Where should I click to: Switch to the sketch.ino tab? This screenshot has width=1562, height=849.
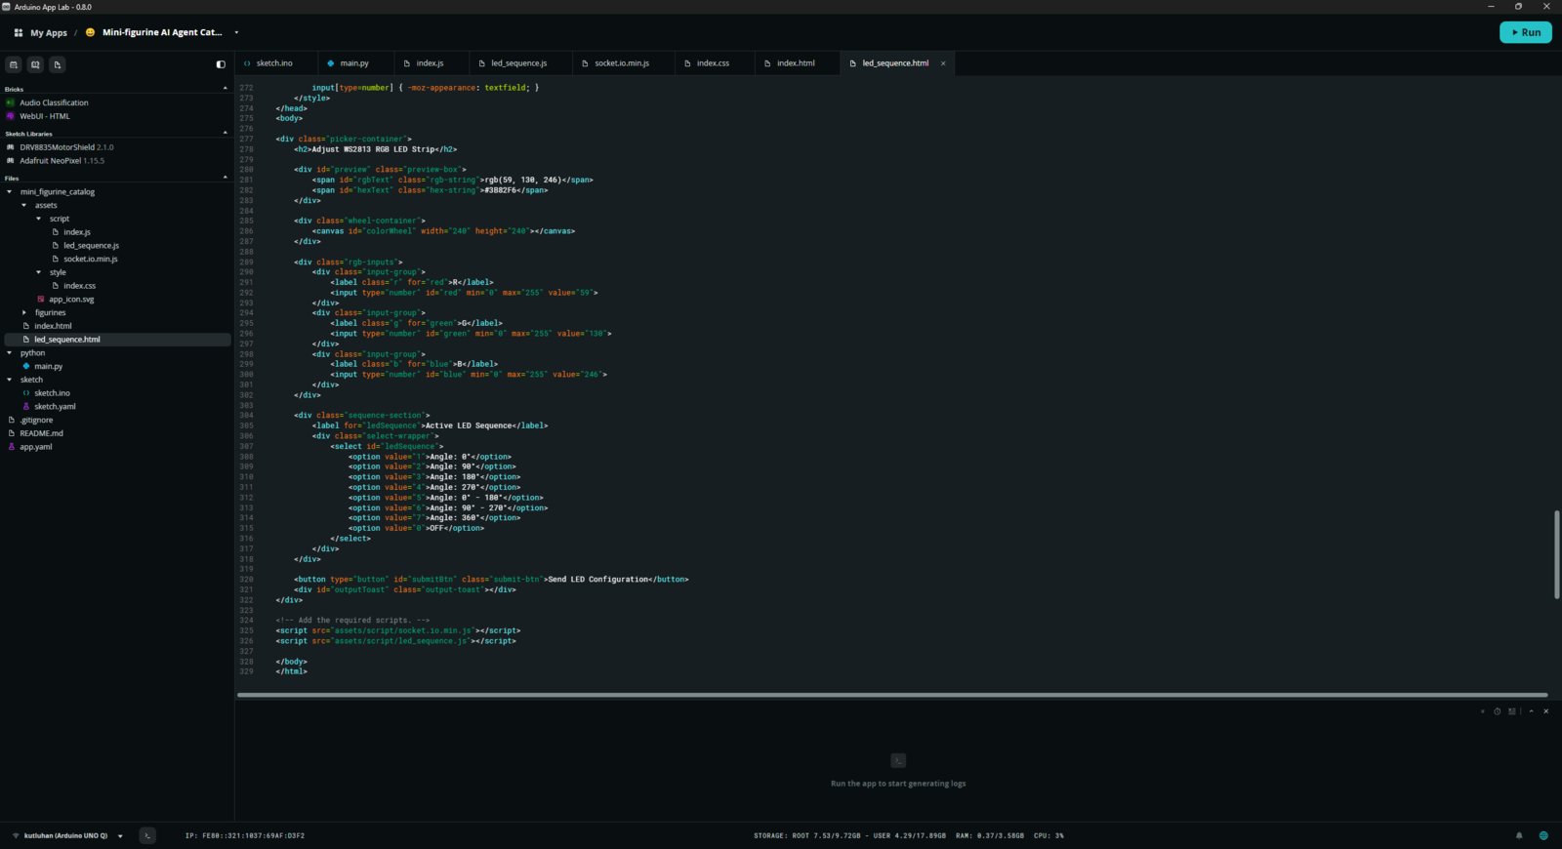(274, 63)
